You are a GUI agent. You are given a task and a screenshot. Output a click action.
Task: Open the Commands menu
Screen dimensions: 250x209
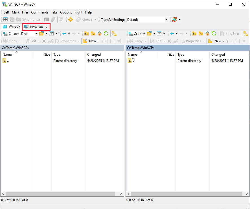click(x=40, y=12)
